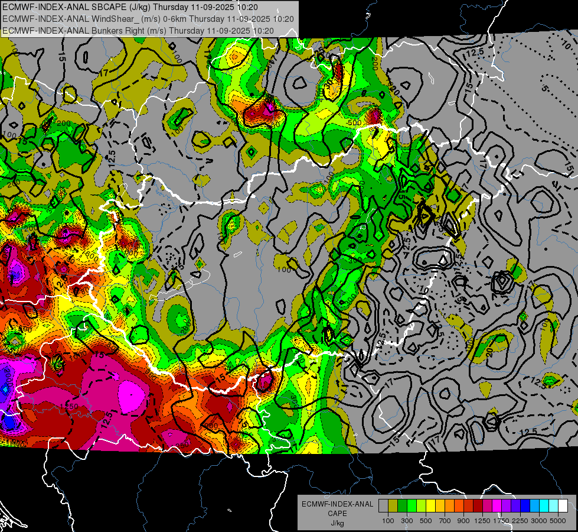The width and height of the screenshot is (578, 532).
Task: Click the Bunkers Right title line
Action: (x=138, y=31)
